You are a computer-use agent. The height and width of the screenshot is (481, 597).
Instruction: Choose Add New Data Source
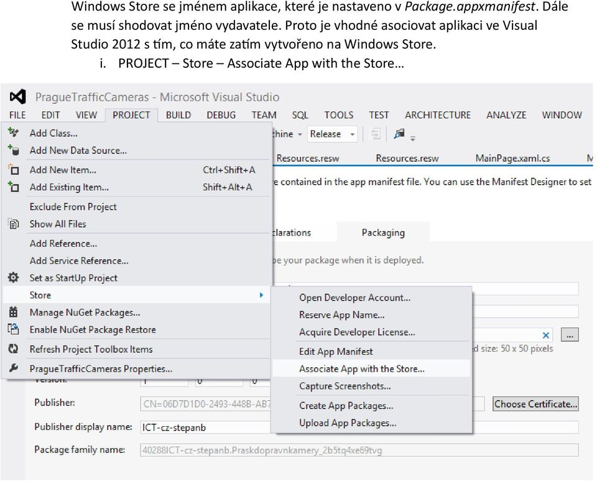(137, 150)
